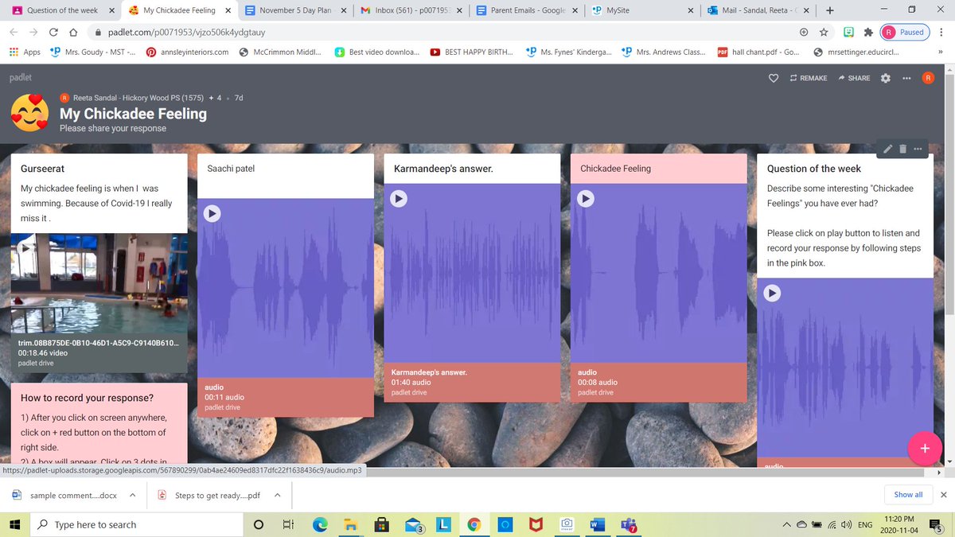
Task: Open Microsoft Store from taskbar
Action: pos(382,525)
